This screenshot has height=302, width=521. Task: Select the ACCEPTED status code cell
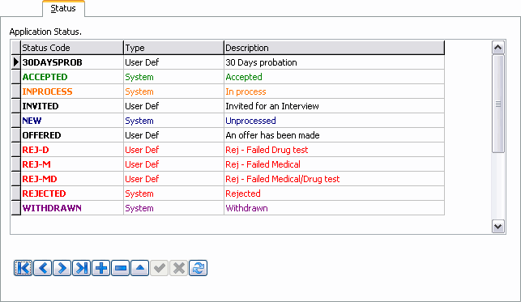[x=72, y=77]
